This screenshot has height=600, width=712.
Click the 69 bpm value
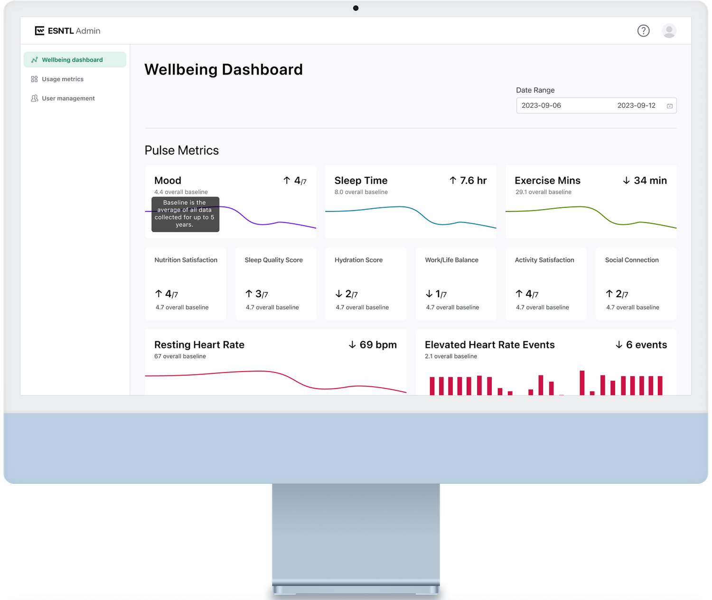coord(378,345)
